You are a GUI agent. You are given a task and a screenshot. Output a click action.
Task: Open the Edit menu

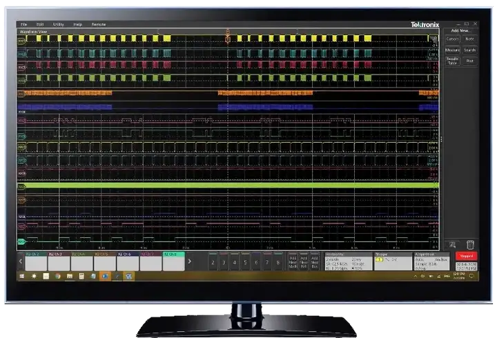click(40, 24)
